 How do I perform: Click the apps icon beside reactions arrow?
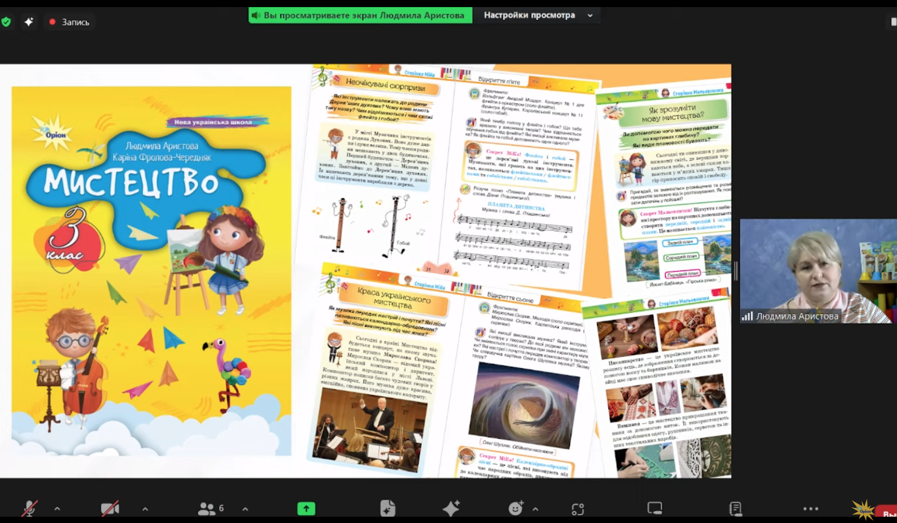(x=578, y=509)
